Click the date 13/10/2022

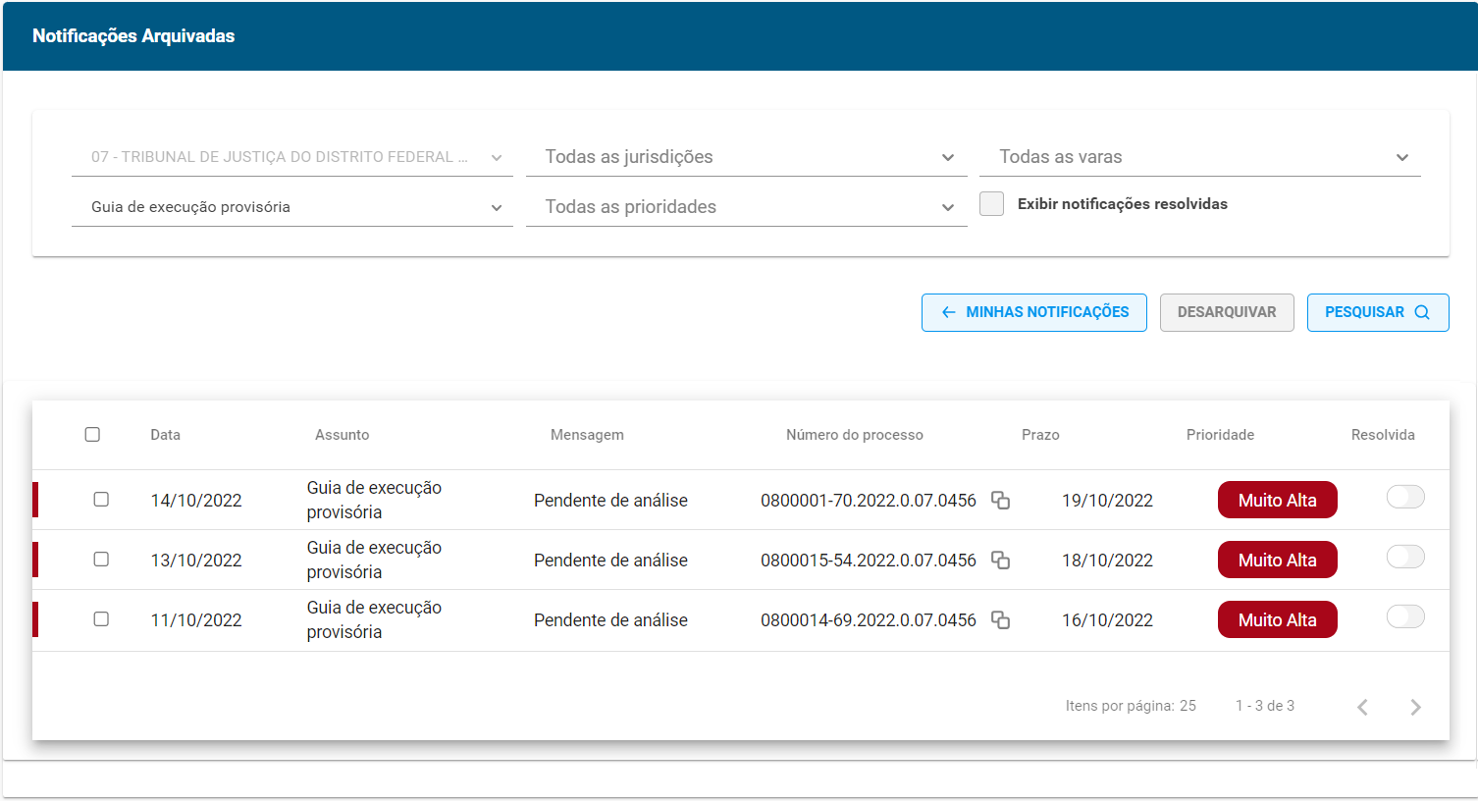[196, 561]
